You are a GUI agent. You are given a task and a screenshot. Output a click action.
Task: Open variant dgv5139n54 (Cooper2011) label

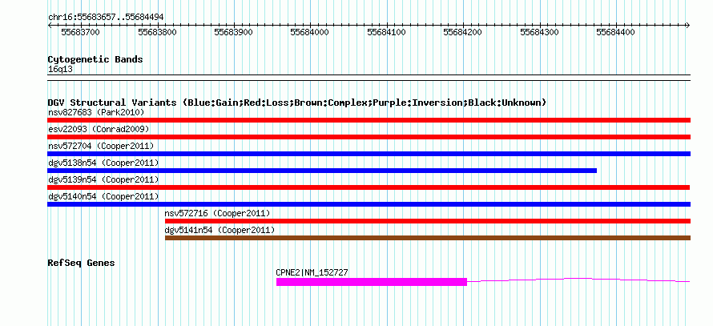pos(103,179)
